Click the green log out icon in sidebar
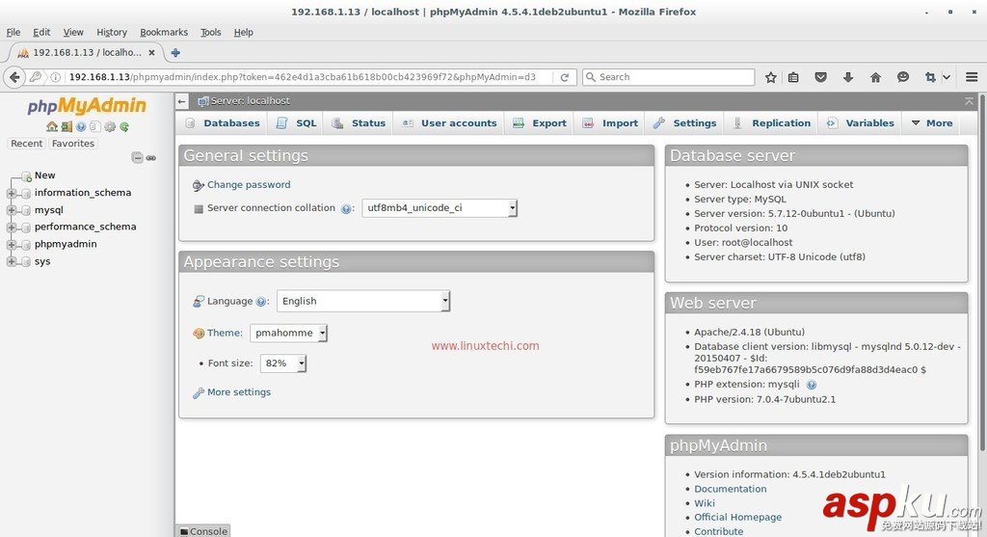Screen dimensions: 987x537 click(x=67, y=126)
